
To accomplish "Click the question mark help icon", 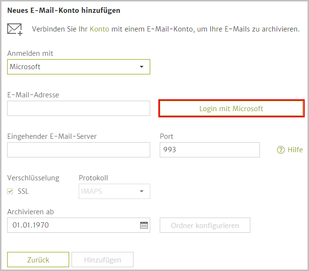I will tap(280, 150).
